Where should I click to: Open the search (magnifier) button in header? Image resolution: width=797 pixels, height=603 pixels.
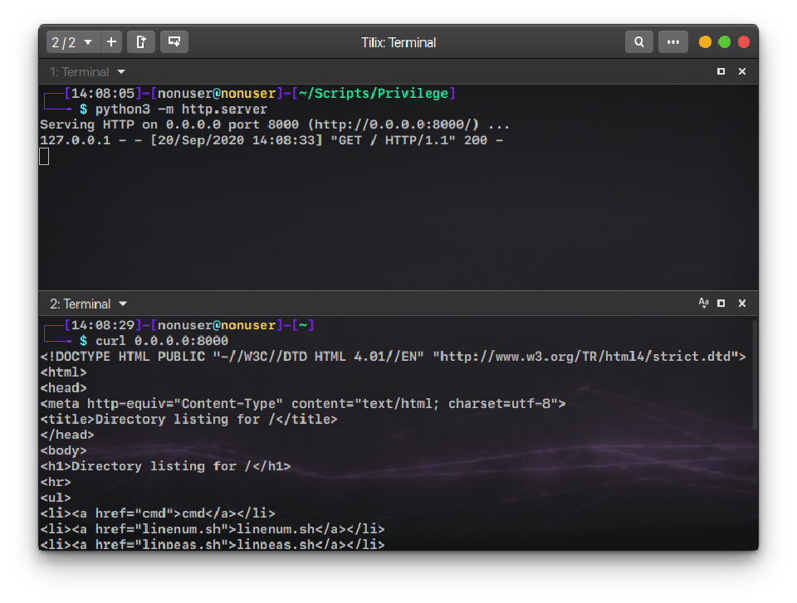coord(638,42)
